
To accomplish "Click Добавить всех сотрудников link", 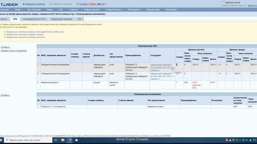I will 14,51.
